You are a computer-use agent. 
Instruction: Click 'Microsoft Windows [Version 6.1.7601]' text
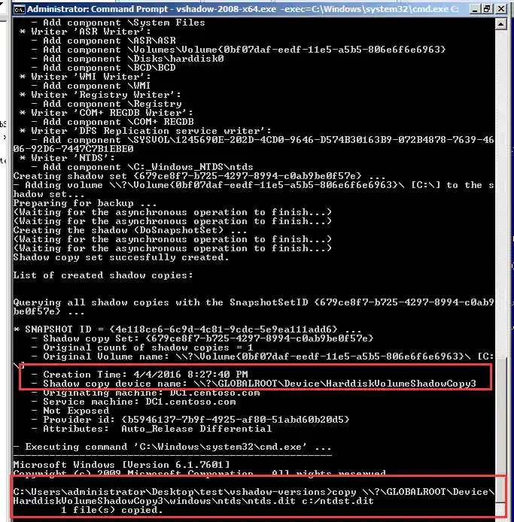coord(121,465)
